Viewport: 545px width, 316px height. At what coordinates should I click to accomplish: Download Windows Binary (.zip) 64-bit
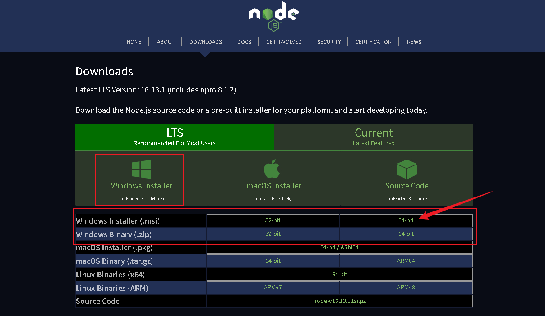click(406, 234)
